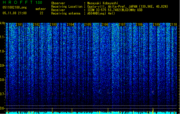Image resolution: width=180 pixels, height=114 pixels.
Task: Click the HROFFT 1.0.0 title text
Action: coord(23,2)
